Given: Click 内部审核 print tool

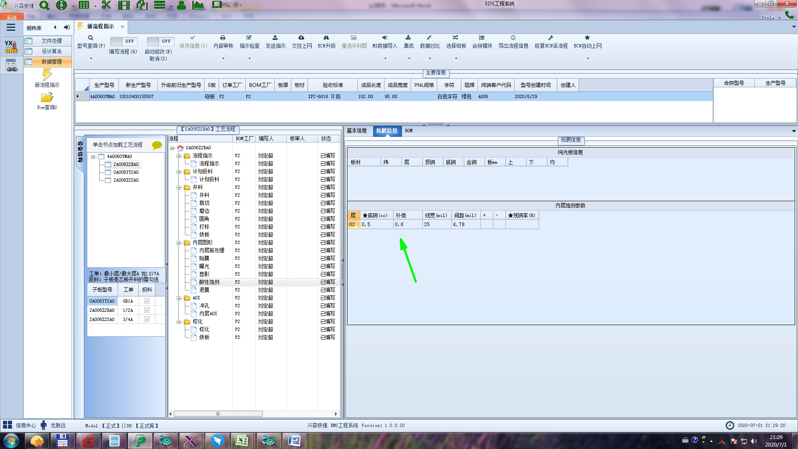Looking at the screenshot, I should tap(223, 42).
